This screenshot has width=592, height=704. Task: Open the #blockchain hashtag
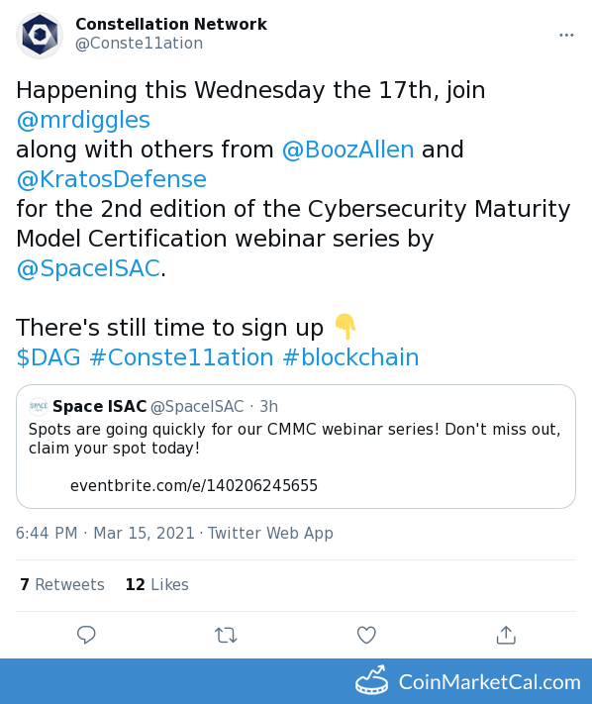pyautogui.click(x=351, y=357)
